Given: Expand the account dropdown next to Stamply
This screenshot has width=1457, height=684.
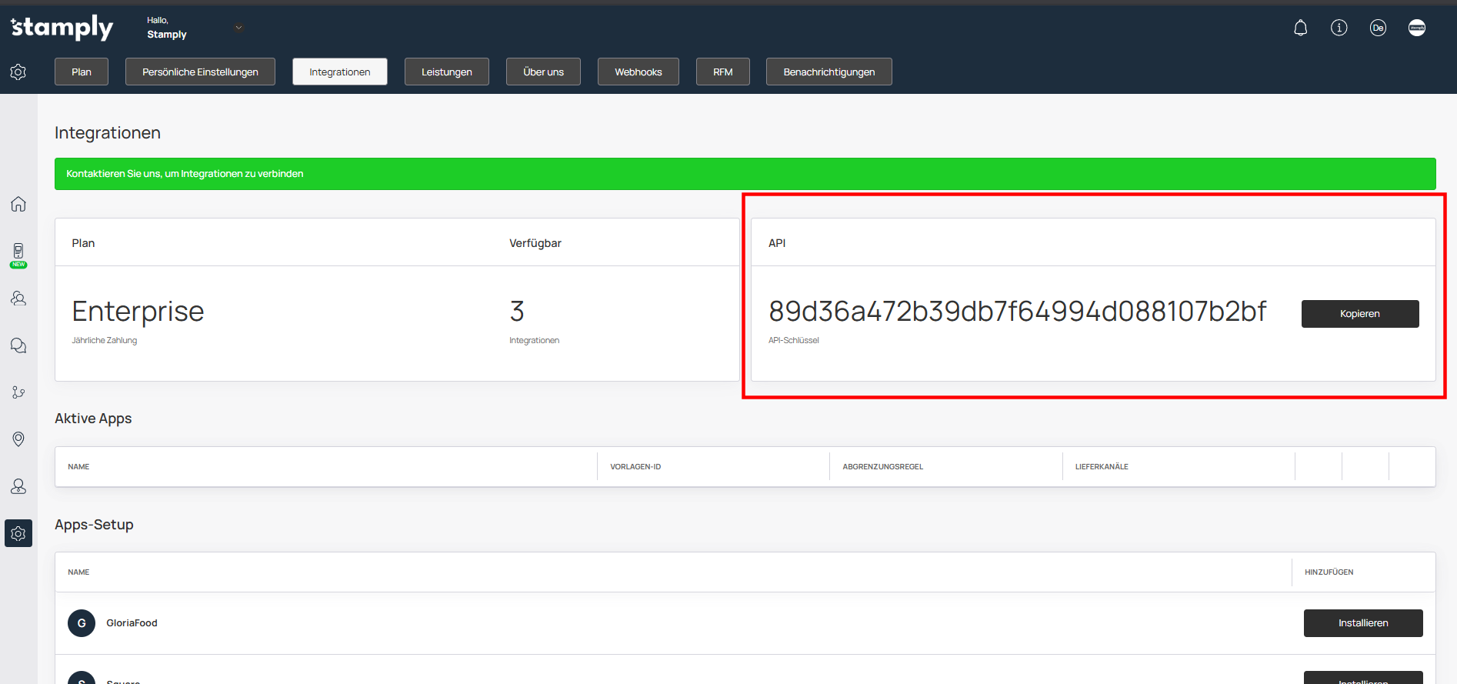Looking at the screenshot, I should pyautogui.click(x=238, y=28).
